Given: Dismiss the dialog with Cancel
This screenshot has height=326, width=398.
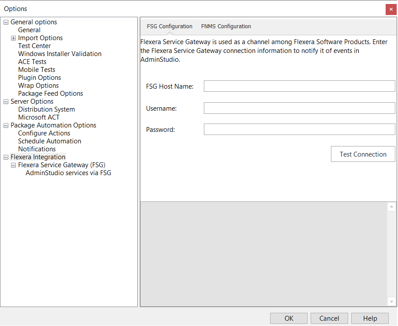Looking at the screenshot, I should (x=329, y=318).
